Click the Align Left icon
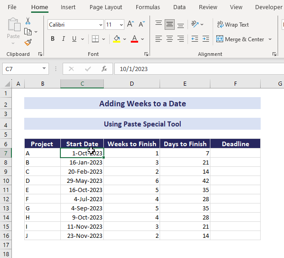Screen dimensions: 284x258 pos(159,39)
